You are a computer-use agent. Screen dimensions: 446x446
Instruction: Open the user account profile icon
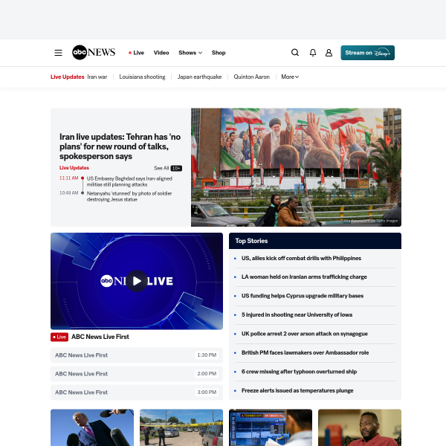[x=329, y=53]
